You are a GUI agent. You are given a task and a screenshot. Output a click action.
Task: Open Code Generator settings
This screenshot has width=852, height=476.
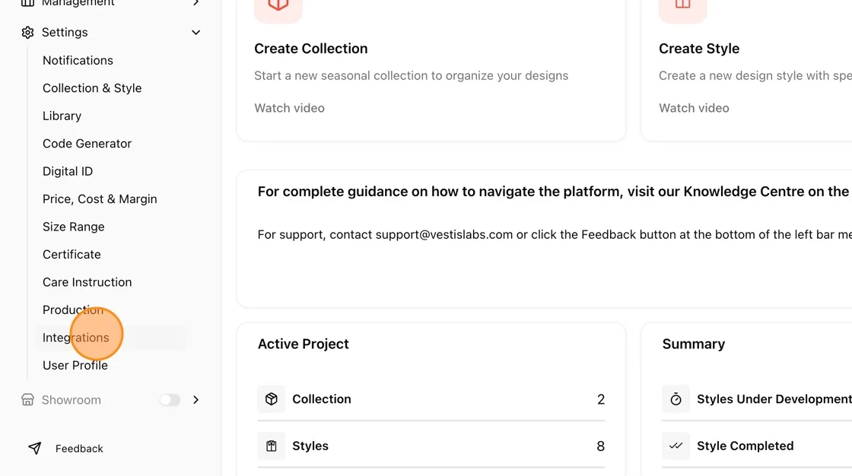pyautogui.click(x=87, y=144)
